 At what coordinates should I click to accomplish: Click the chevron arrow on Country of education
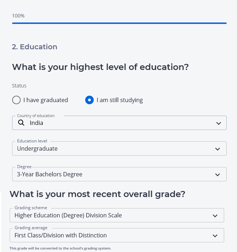[x=218, y=123]
